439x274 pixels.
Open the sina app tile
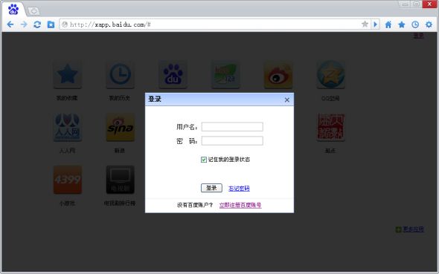pos(120,128)
